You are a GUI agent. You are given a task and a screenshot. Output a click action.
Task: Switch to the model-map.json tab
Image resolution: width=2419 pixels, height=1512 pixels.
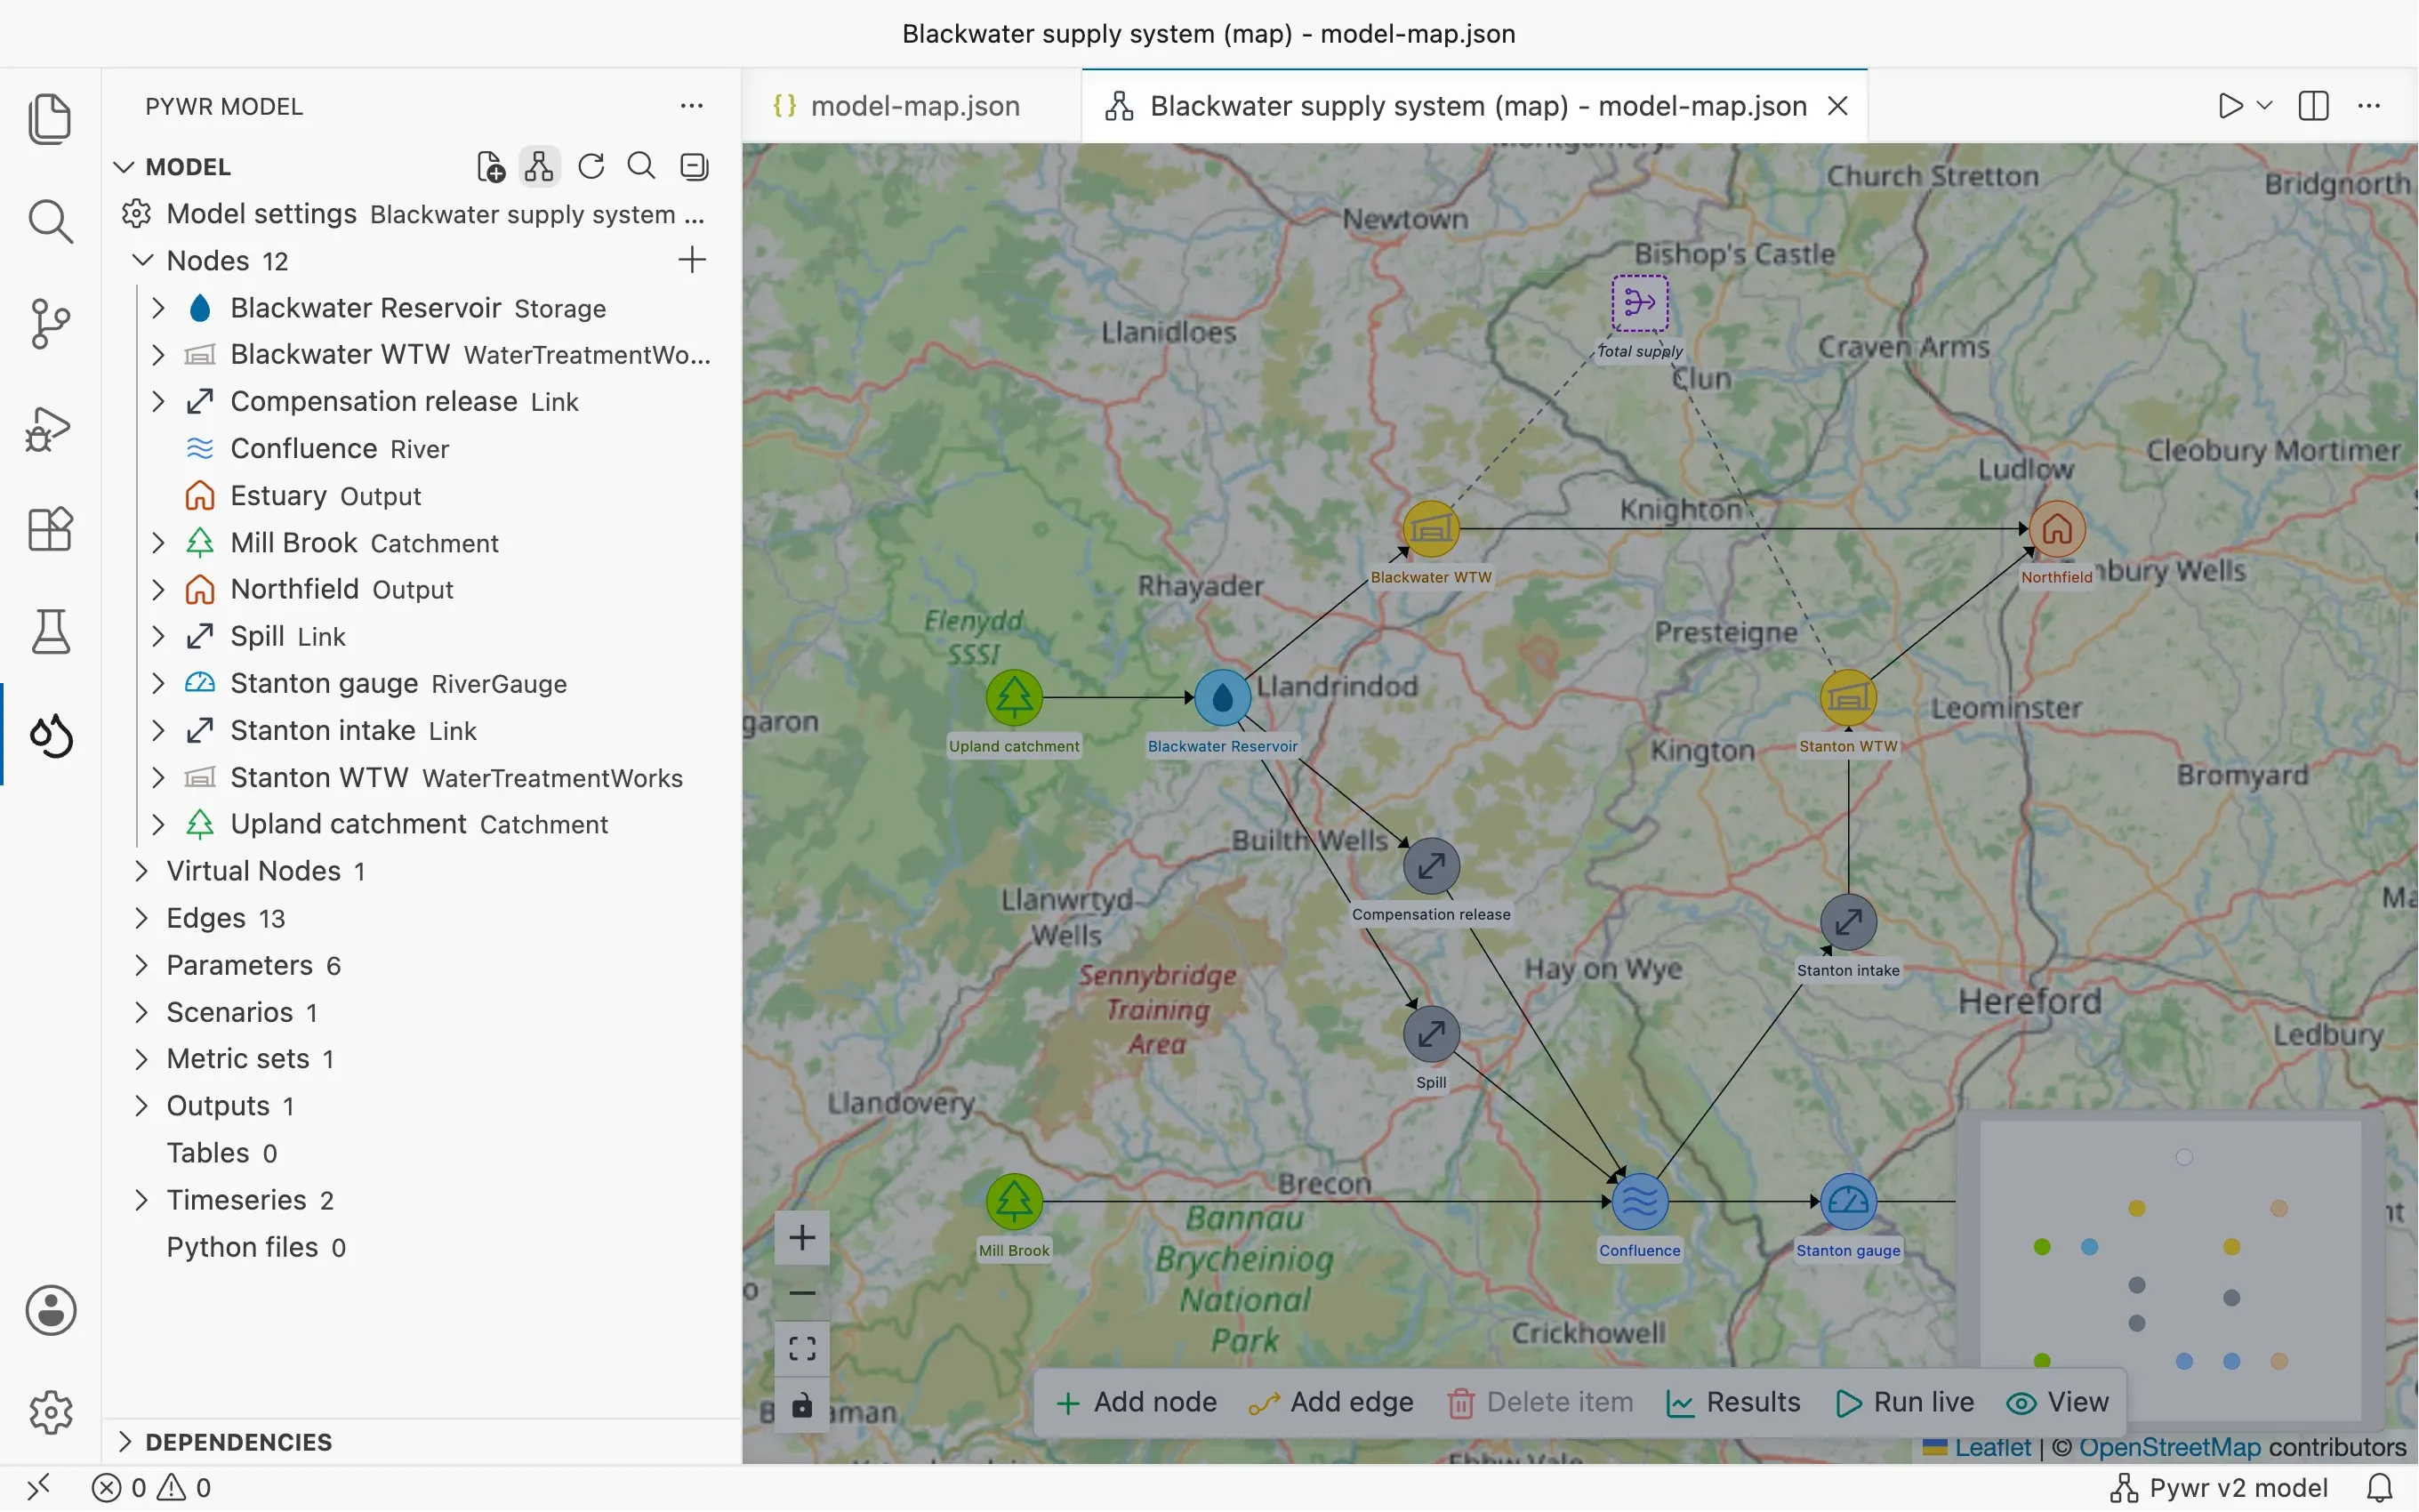912,106
